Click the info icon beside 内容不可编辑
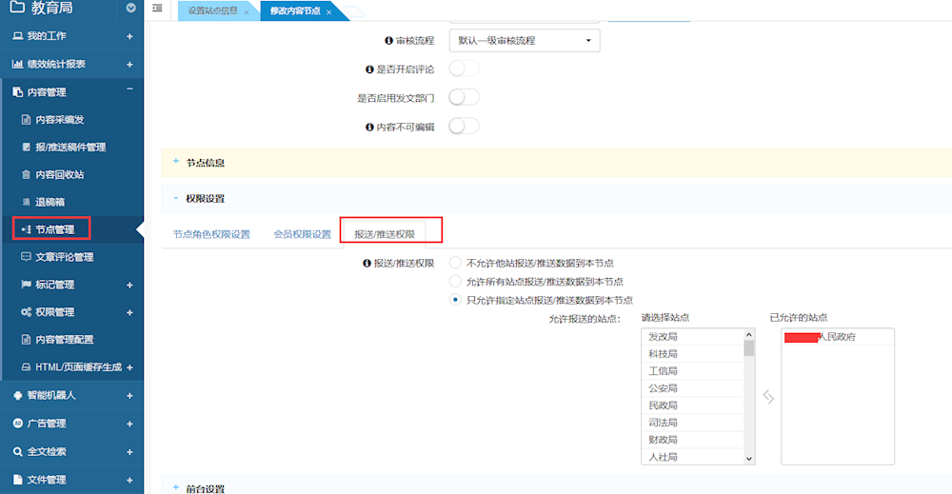952x494 pixels. pyautogui.click(x=369, y=127)
